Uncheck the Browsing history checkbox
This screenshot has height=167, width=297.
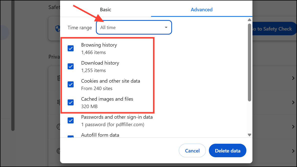pyautogui.click(x=71, y=48)
